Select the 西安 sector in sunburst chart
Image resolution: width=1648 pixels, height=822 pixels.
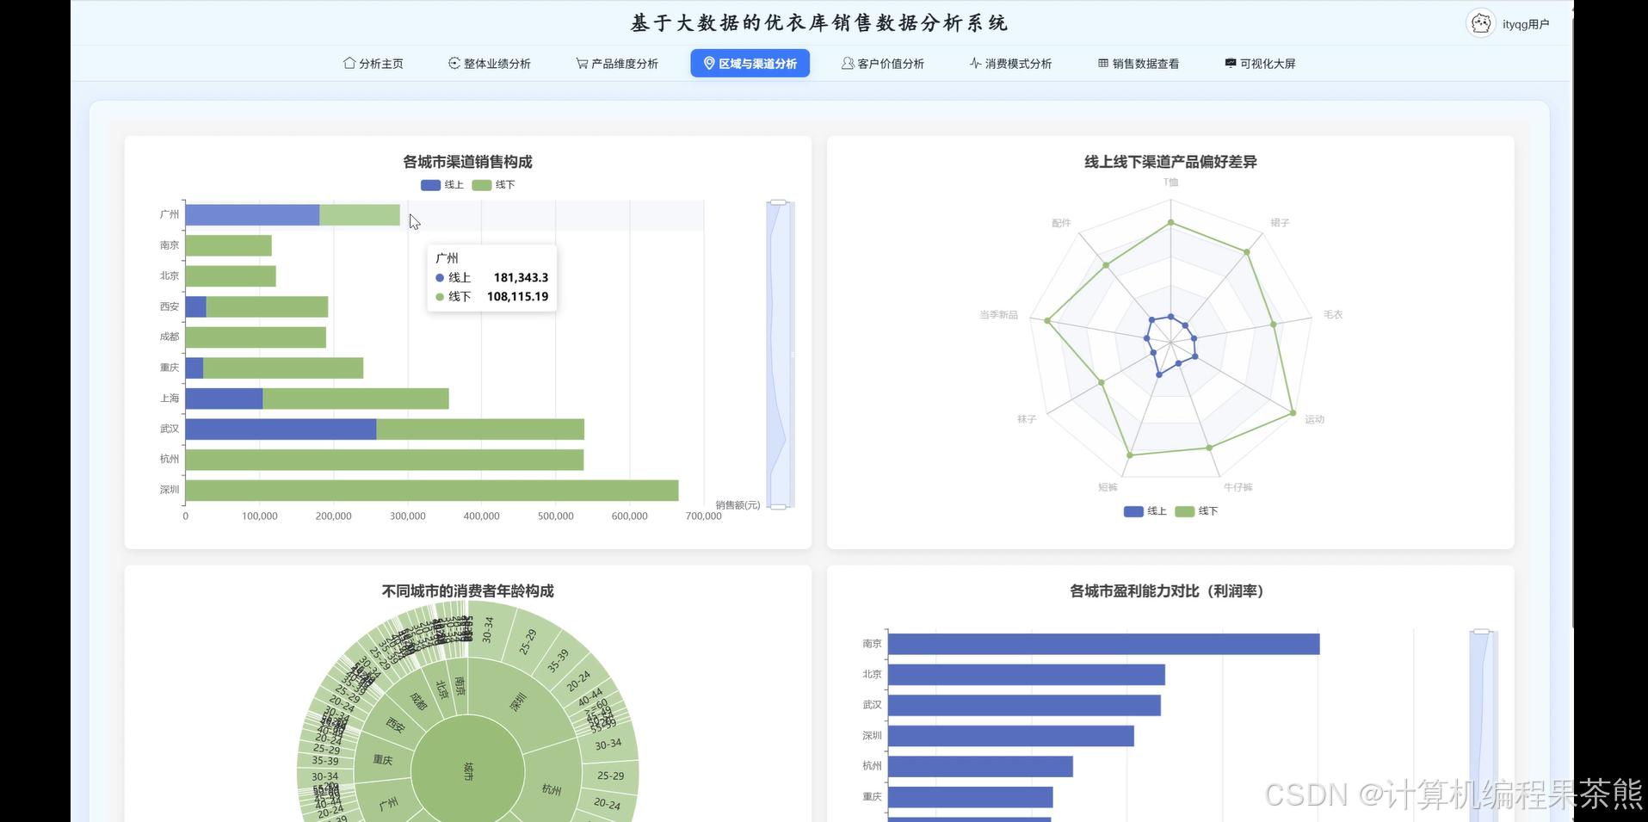[x=395, y=725]
